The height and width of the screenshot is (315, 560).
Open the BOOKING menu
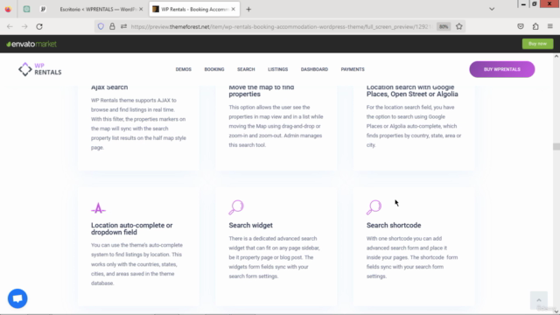coord(214,69)
